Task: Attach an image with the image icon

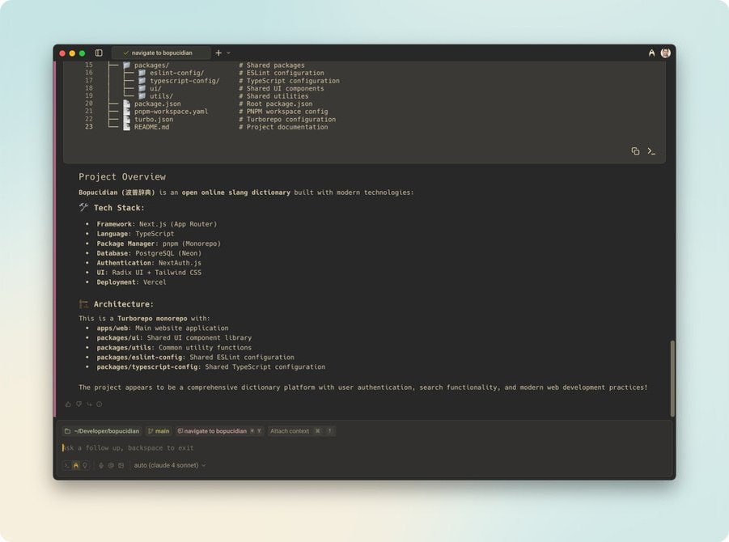Action: coord(121,465)
